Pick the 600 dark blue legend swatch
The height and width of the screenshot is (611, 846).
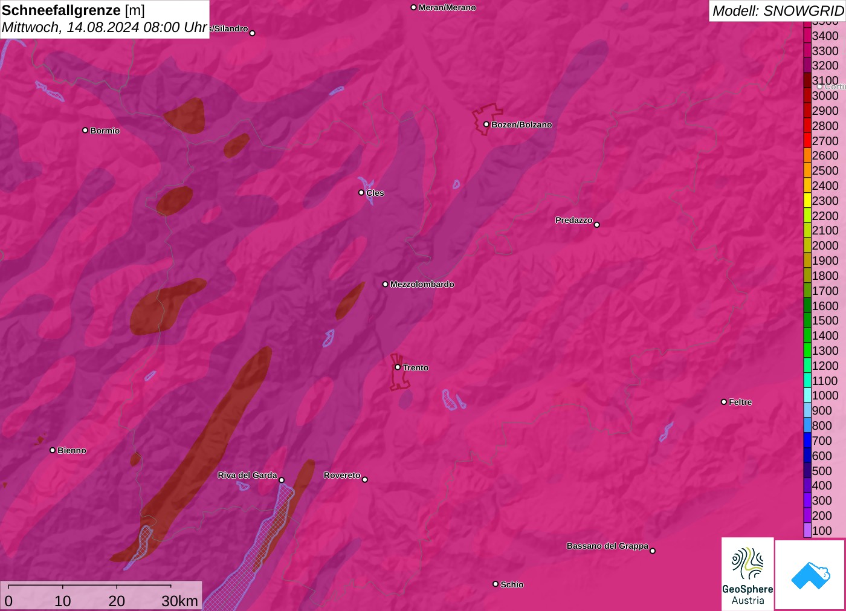807,455
